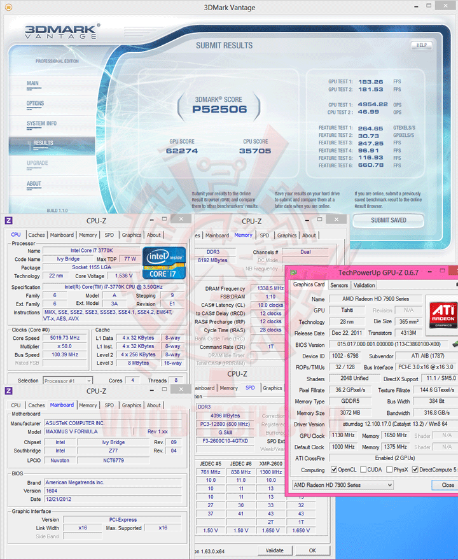Click the CPU-Z Core Speed value 5019.73 MHz
Image resolution: width=458 pixels, height=560 pixels.
[x=65, y=338]
